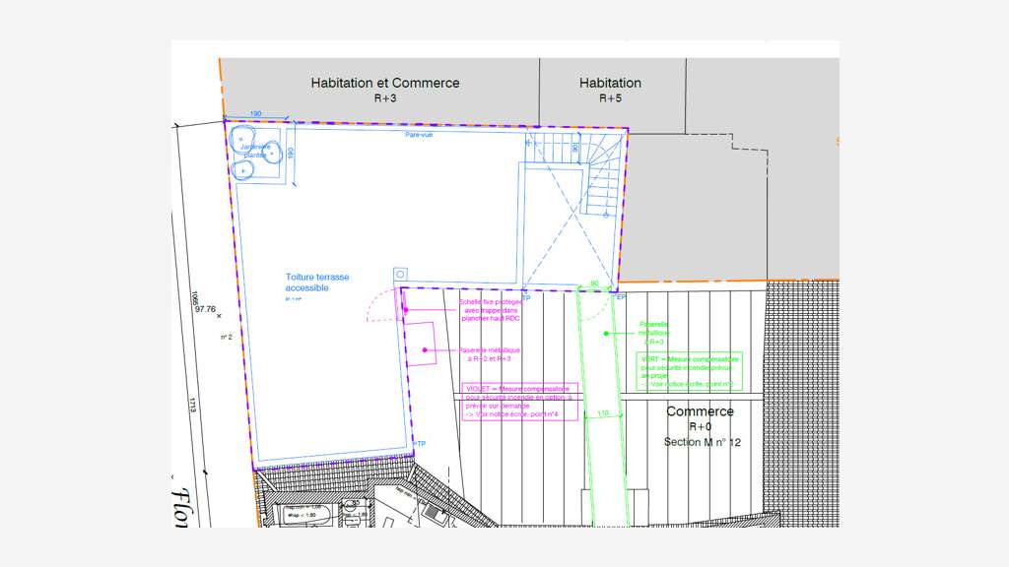Click the '1713' dimension along the street edge

pyautogui.click(x=192, y=405)
